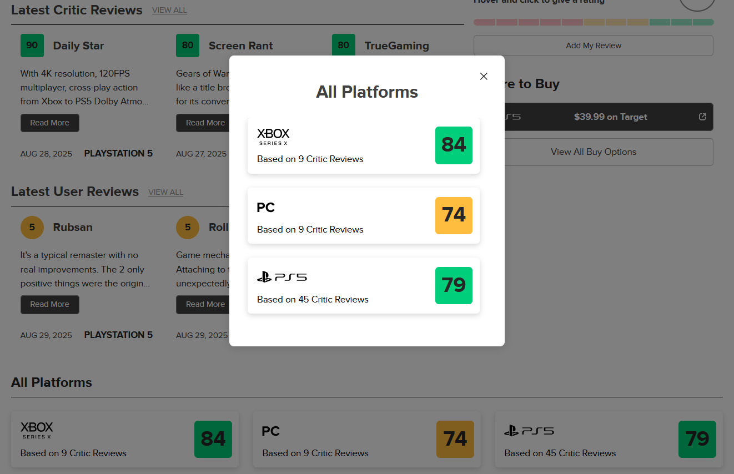The width and height of the screenshot is (734, 474).
Task: Click the external link icon on the Target button
Action: pyautogui.click(x=702, y=117)
